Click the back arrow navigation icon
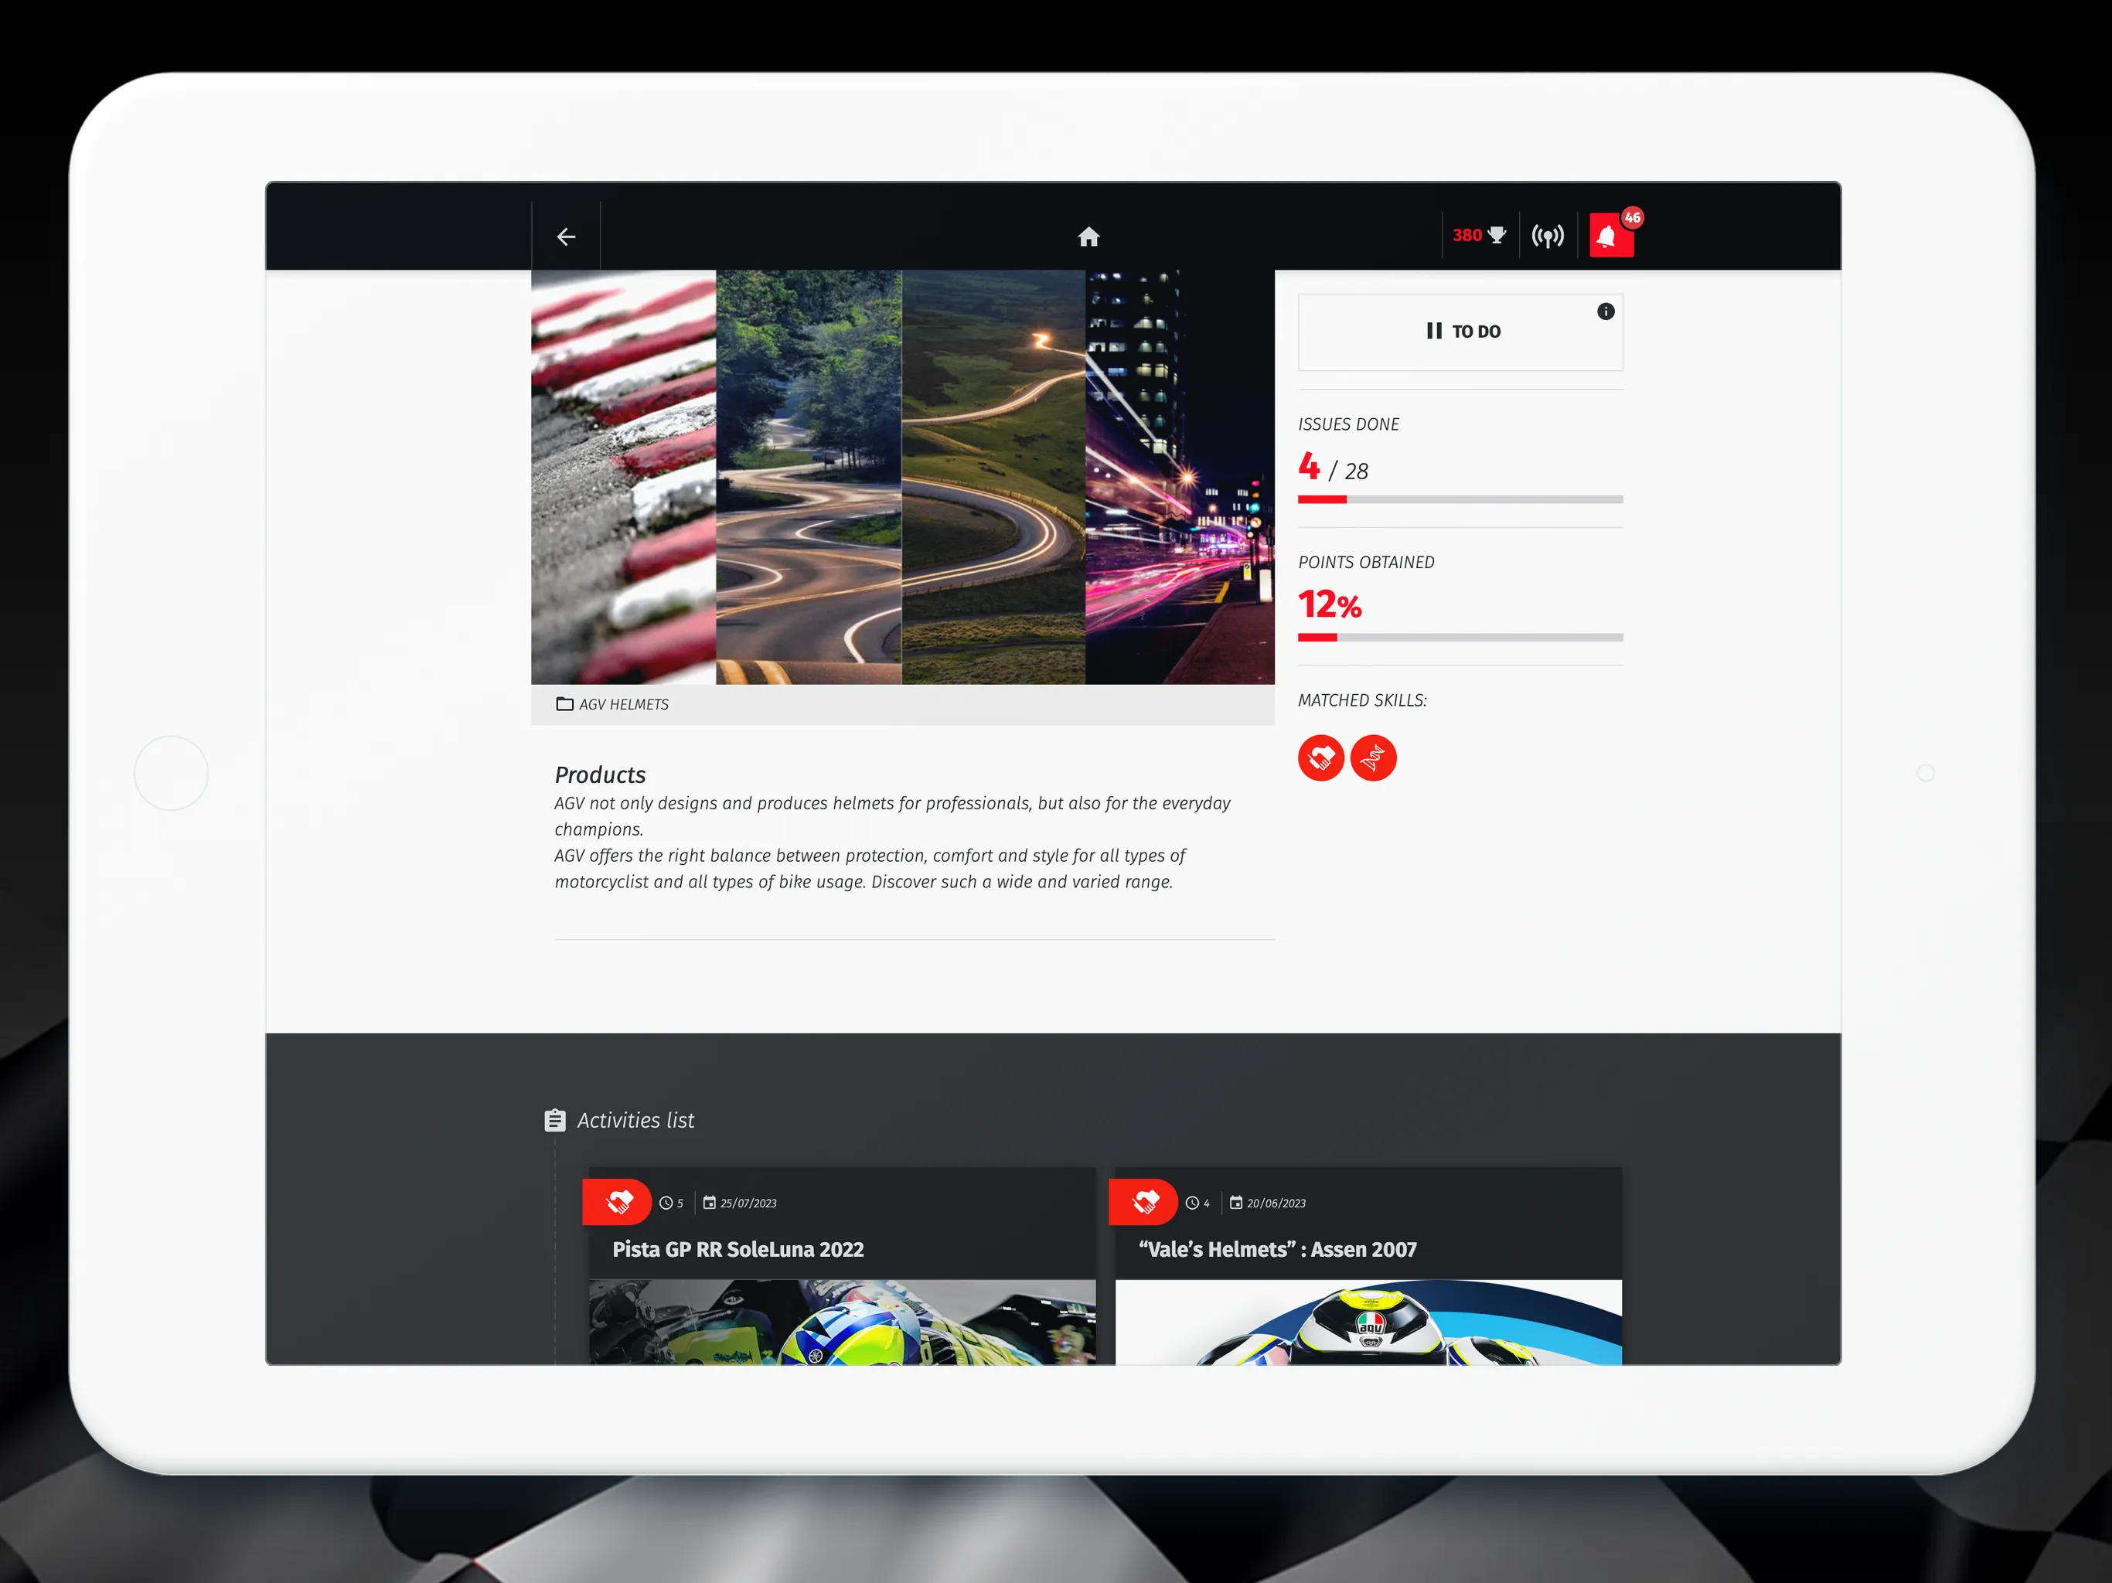Image resolution: width=2112 pixels, height=1583 pixels. [x=565, y=233]
